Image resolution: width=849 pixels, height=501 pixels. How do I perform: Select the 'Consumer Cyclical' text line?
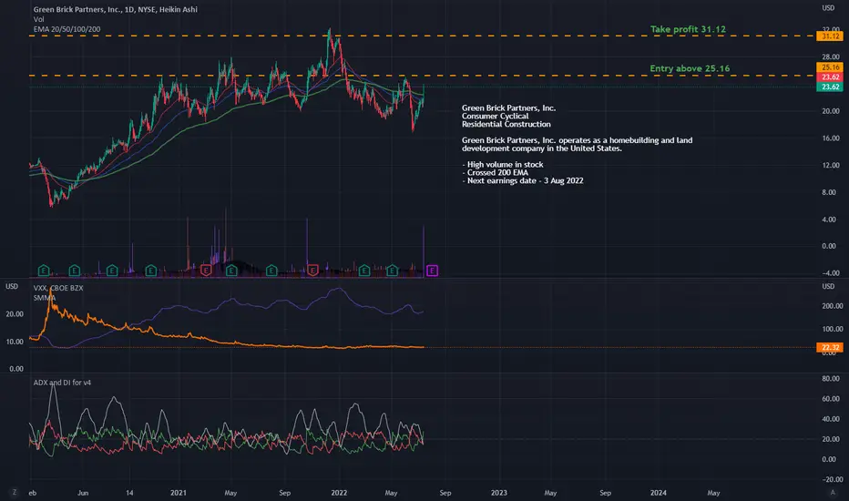click(x=495, y=116)
